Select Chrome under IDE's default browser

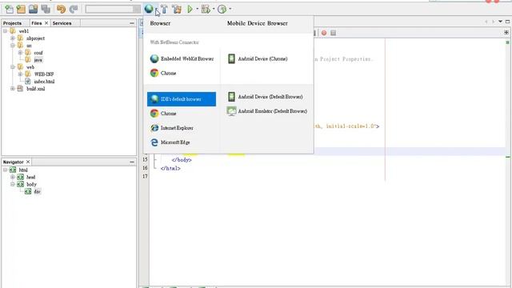pyautogui.click(x=163, y=114)
